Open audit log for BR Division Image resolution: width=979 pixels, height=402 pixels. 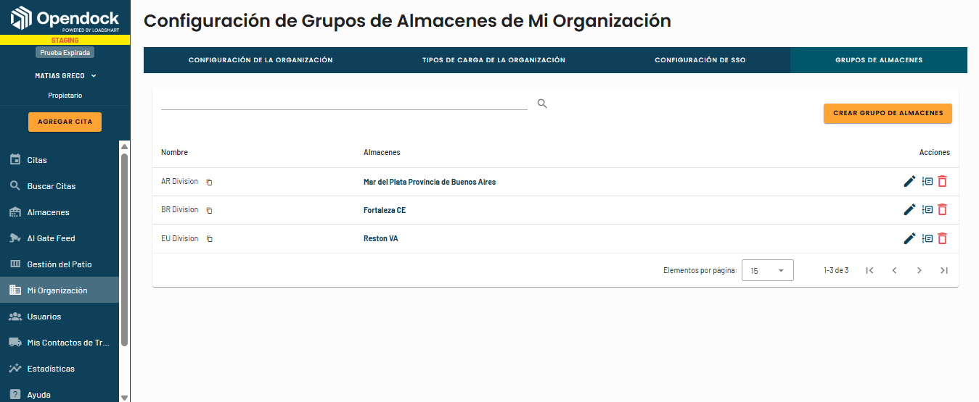927,209
